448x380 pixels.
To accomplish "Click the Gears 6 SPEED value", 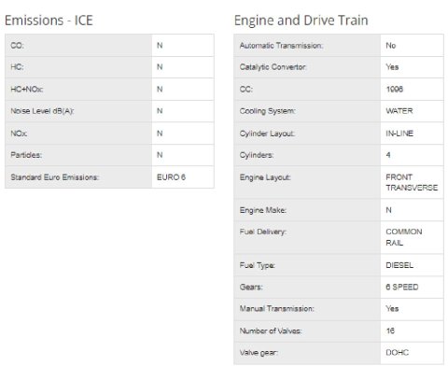I will (402, 287).
